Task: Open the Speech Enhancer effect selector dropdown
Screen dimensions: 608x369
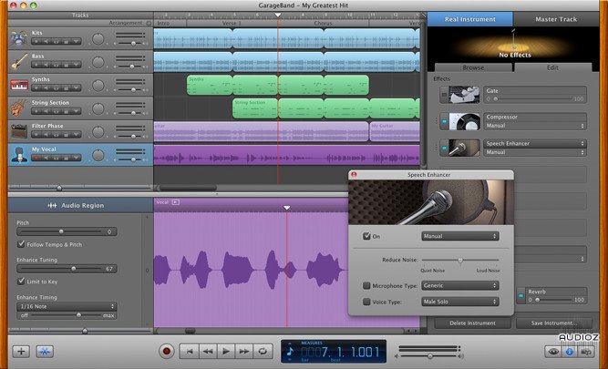Action: pos(535,143)
